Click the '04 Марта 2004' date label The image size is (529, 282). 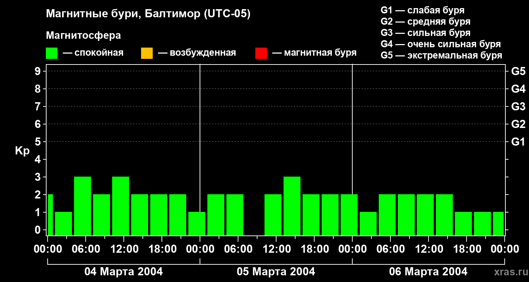(x=123, y=272)
